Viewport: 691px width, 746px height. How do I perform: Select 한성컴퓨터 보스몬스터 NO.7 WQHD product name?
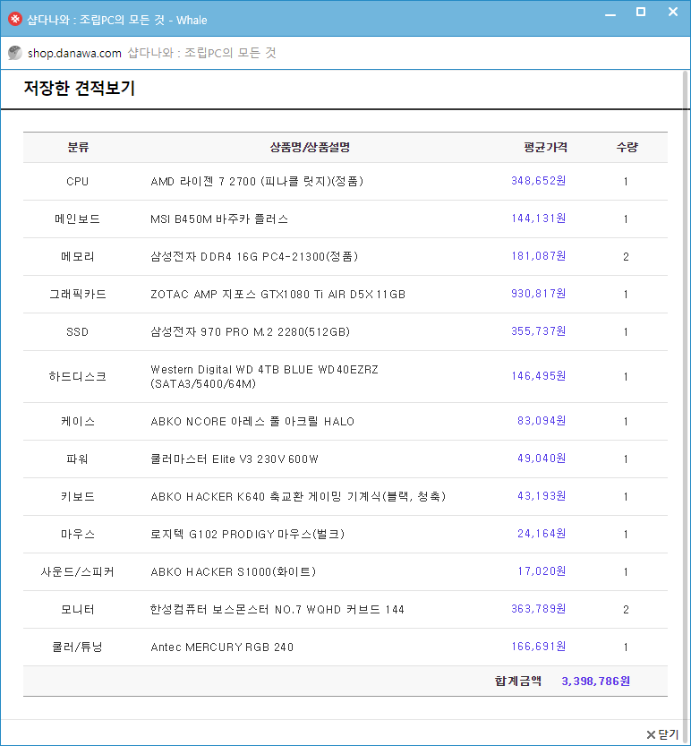pos(277,609)
